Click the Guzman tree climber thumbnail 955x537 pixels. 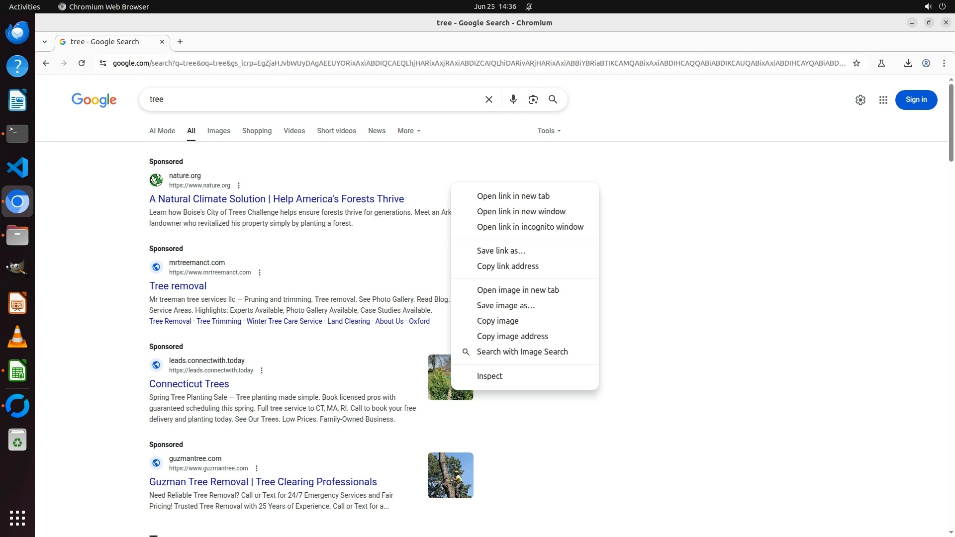coord(450,475)
